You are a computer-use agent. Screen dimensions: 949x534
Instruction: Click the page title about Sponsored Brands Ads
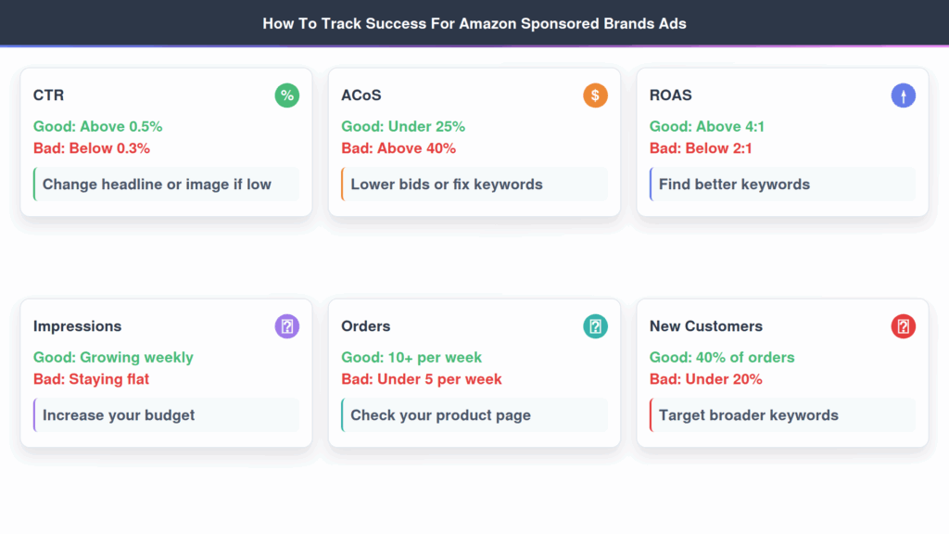[x=474, y=23]
